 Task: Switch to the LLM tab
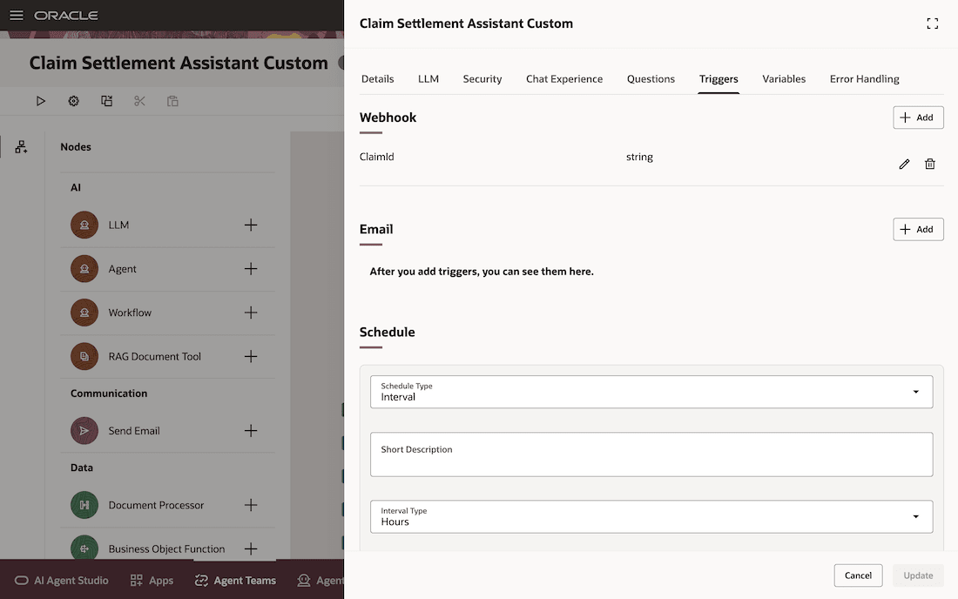point(428,78)
